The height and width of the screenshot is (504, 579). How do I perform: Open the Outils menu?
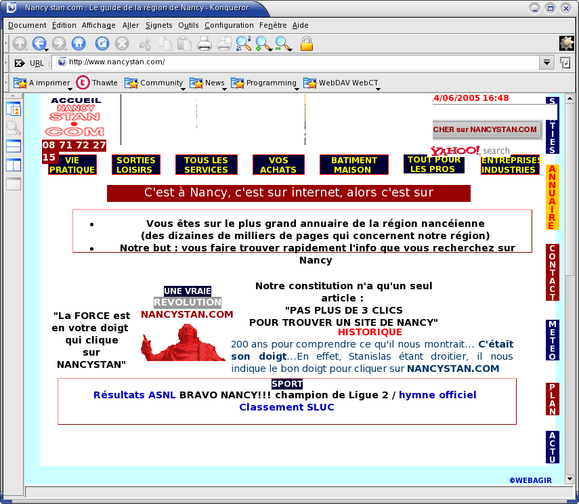point(188,25)
